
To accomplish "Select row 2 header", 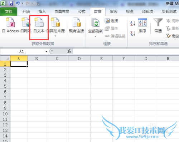I will point(5,70).
